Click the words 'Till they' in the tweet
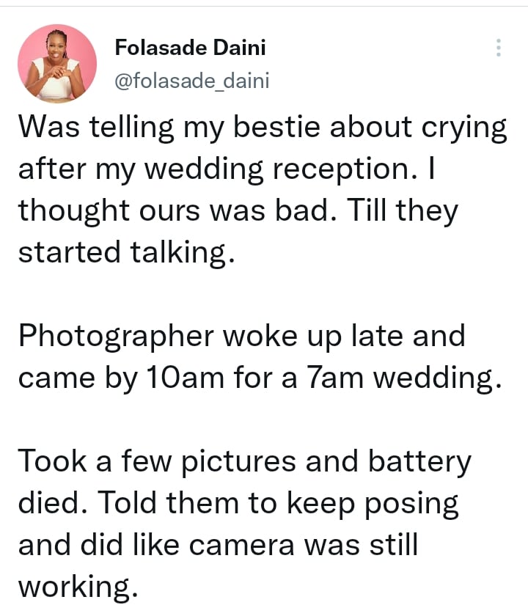Screen dimensions: 528x605 coord(402,211)
